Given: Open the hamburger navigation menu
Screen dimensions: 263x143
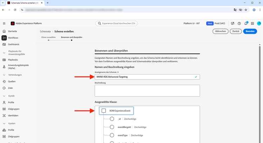Looking at the screenshot, I should click(x=4, y=23).
